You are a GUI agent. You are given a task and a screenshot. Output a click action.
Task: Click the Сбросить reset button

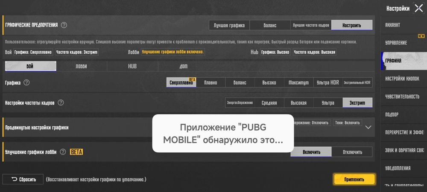pos(23,180)
